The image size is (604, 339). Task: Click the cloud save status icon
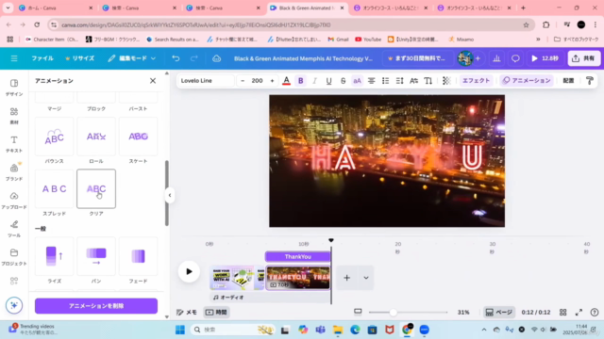(216, 58)
